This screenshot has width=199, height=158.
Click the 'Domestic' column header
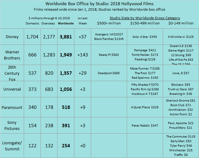coord(32,23)
